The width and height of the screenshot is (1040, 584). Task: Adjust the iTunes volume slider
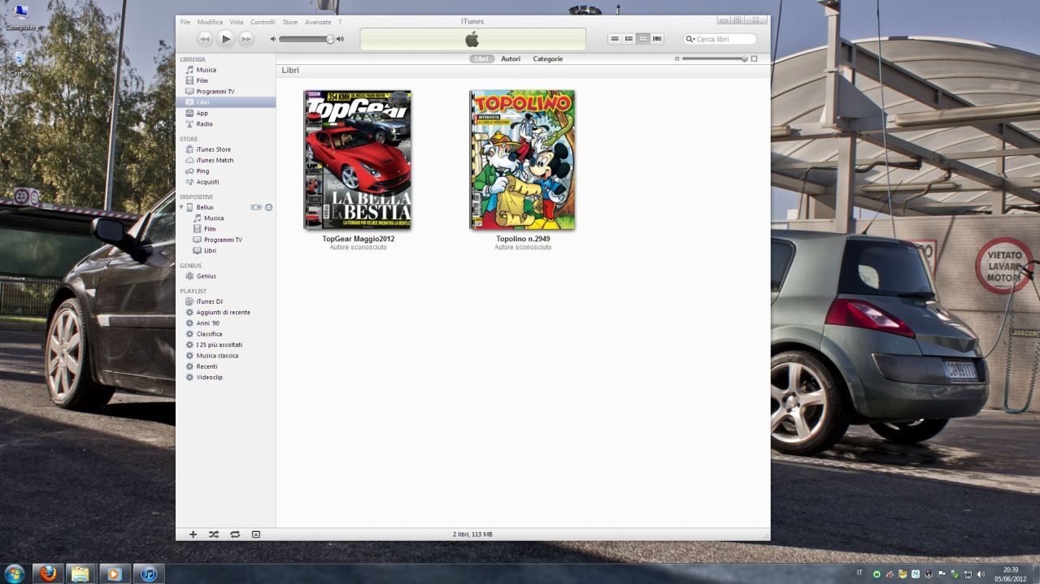point(306,39)
